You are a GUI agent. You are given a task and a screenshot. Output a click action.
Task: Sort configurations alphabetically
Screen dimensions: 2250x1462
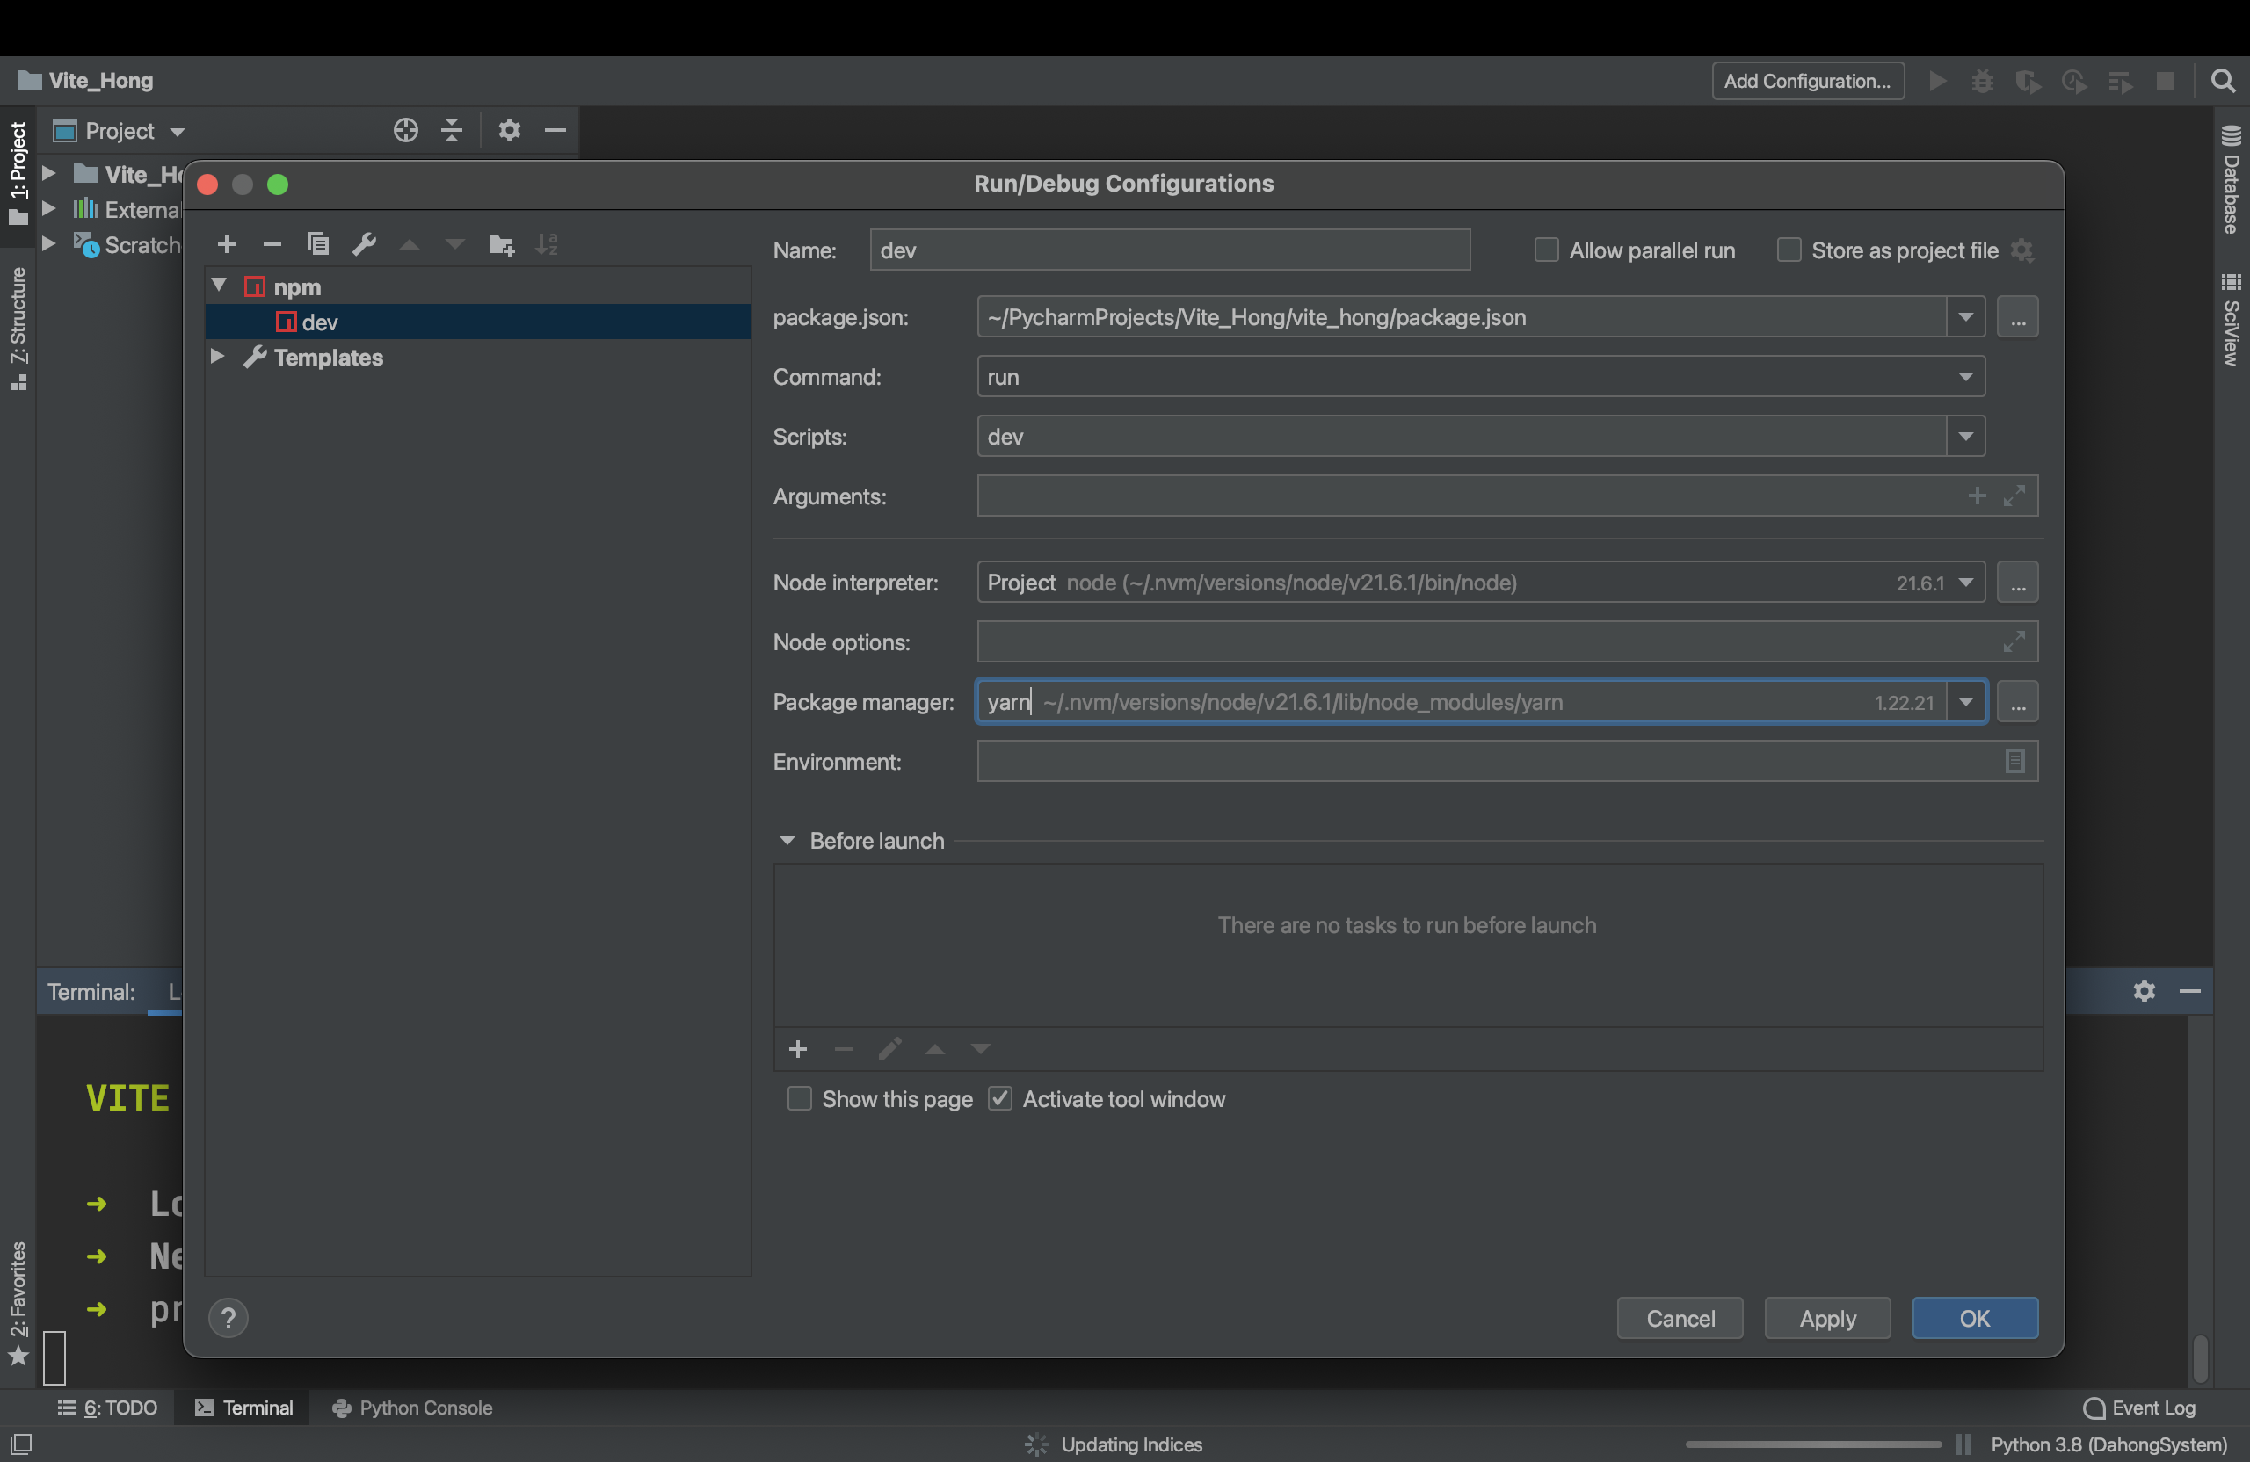(x=547, y=245)
